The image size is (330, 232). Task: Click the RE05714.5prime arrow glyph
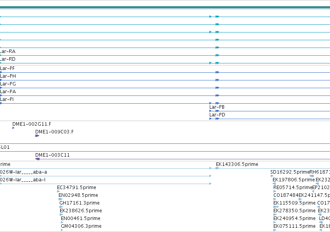pos(275,191)
